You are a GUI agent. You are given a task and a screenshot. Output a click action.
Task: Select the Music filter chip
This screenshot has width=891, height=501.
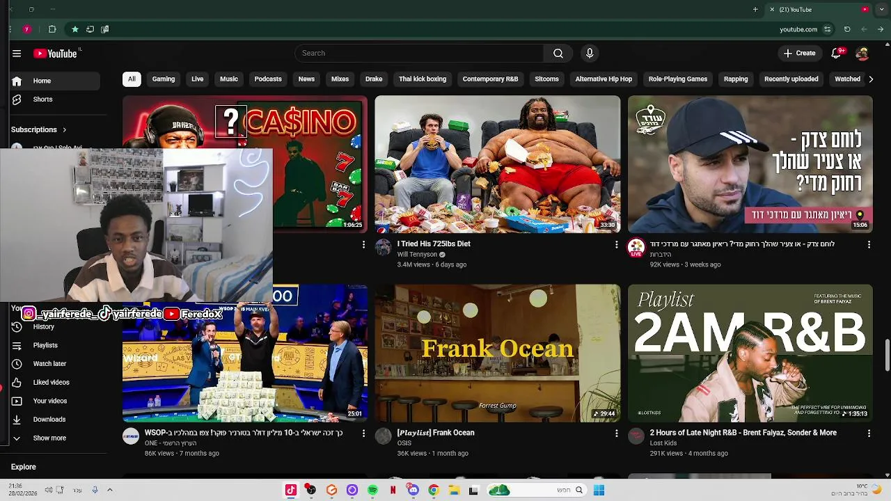coord(229,79)
